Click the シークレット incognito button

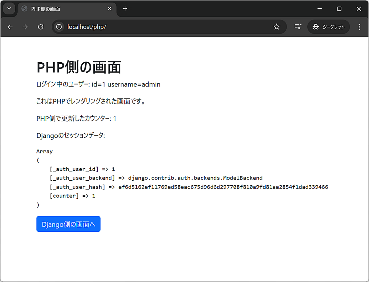point(328,27)
